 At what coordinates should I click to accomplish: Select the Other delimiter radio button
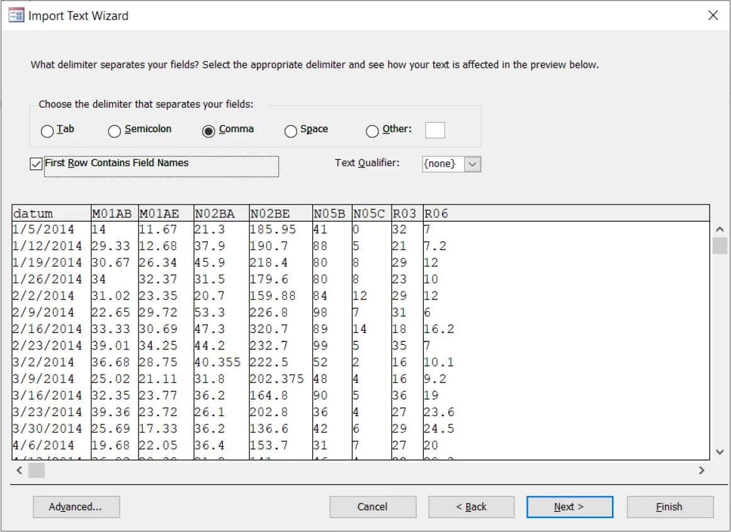pyautogui.click(x=372, y=131)
